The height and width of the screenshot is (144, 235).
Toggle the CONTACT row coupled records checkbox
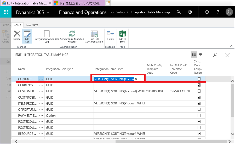click(199, 79)
